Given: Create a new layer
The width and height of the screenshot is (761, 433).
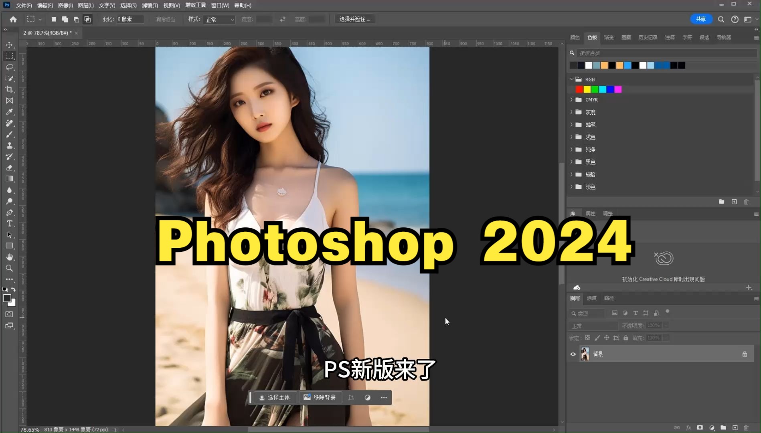Looking at the screenshot, I should click(x=735, y=428).
